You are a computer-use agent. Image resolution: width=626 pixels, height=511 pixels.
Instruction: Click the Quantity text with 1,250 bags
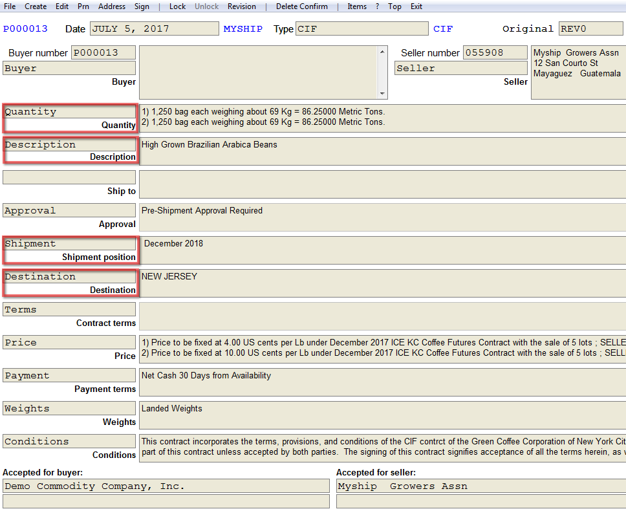[x=382, y=118]
